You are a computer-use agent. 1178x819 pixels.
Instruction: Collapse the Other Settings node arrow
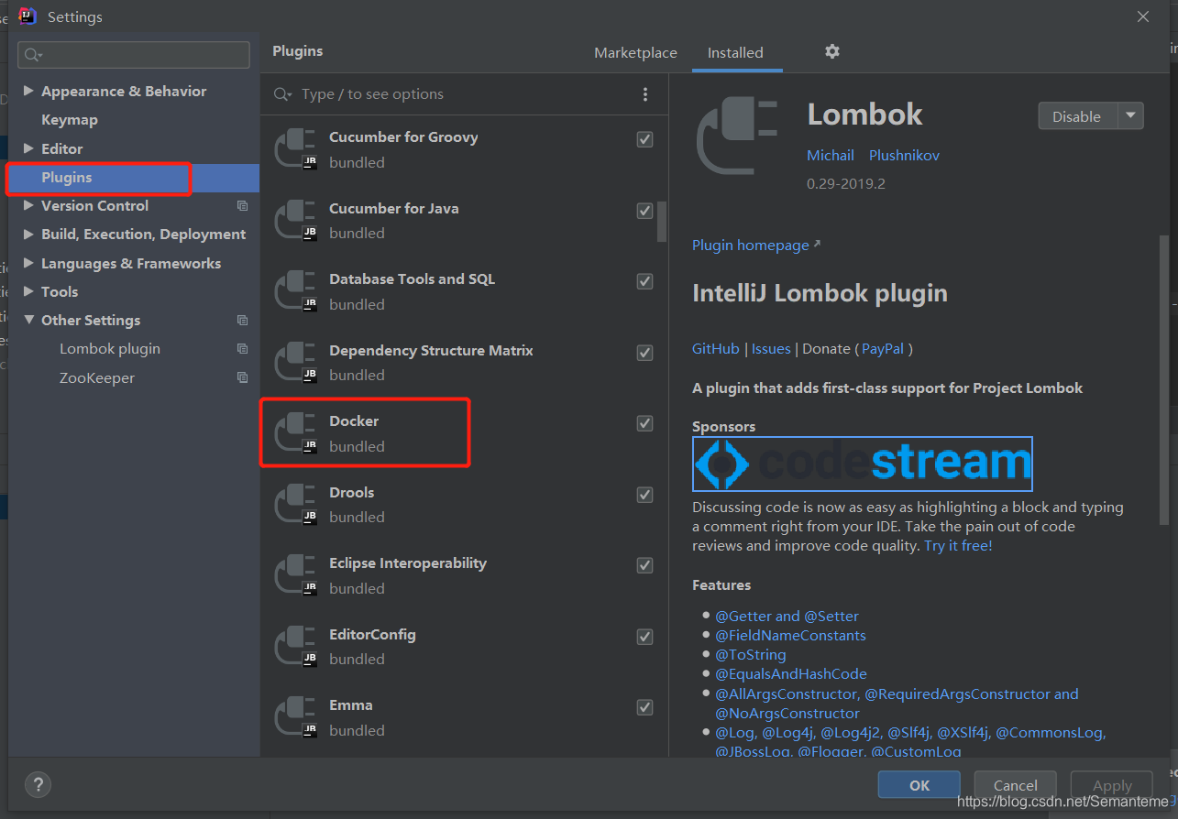pyautogui.click(x=28, y=321)
